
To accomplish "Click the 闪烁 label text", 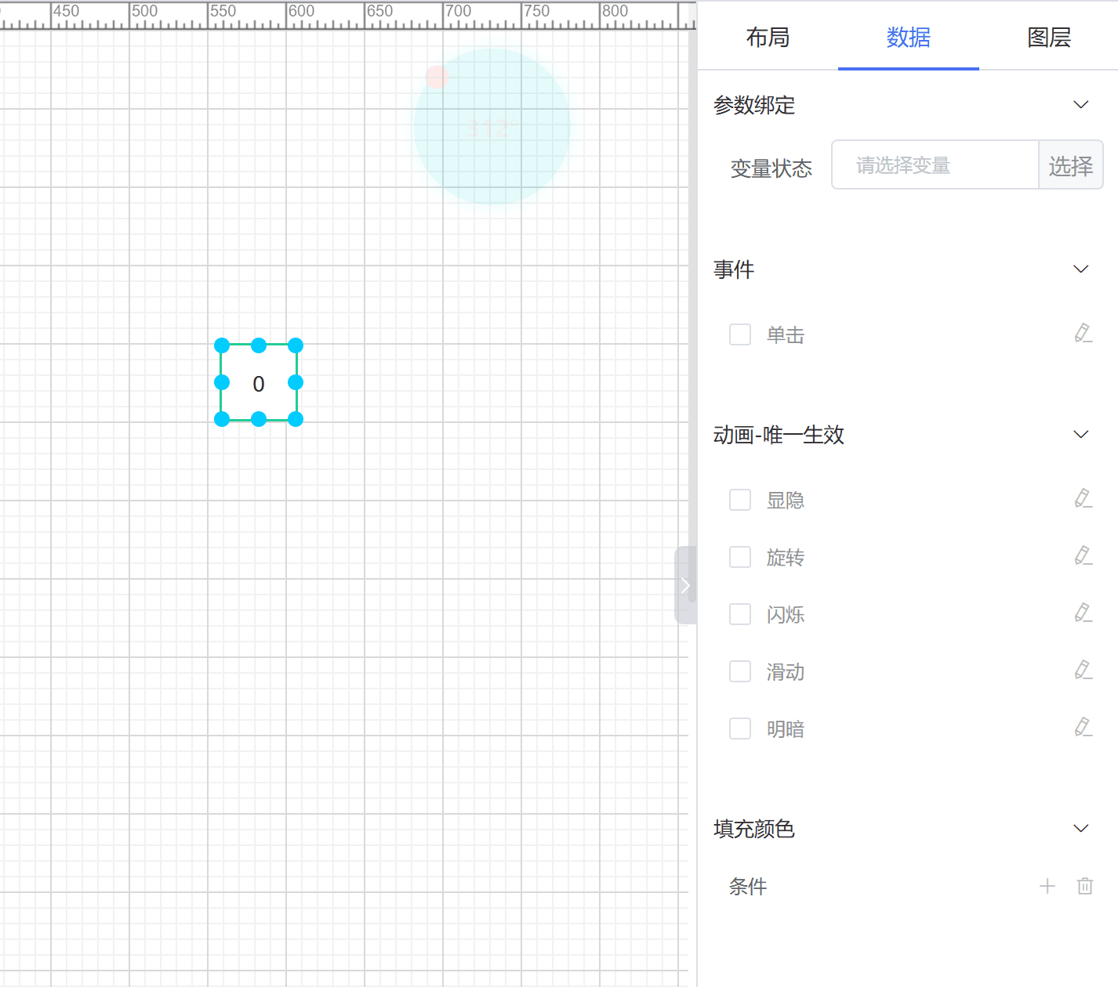I will tap(786, 615).
